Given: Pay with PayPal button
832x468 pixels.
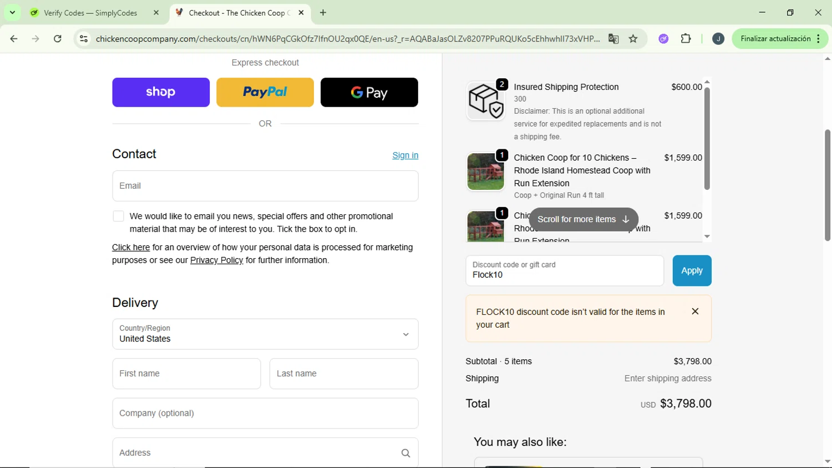Looking at the screenshot, I should coord(265,92).
